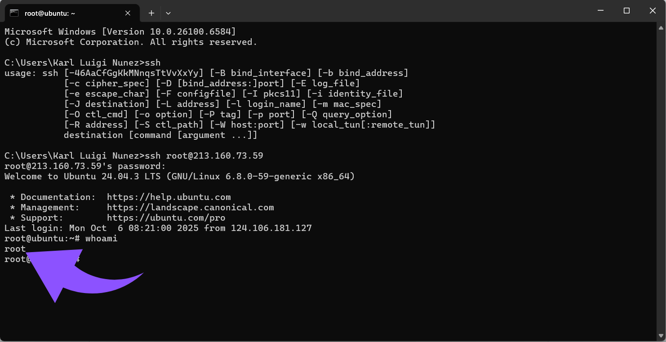
Task: Click the whoami command text
Action: (101, 239)
